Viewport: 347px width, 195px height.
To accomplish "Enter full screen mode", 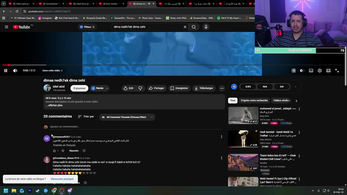I will 337,71.
